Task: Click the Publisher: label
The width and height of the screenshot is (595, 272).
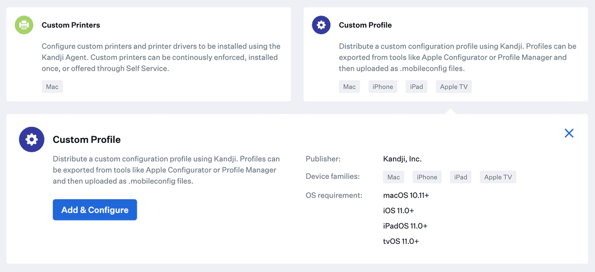Action: point(323,159)
